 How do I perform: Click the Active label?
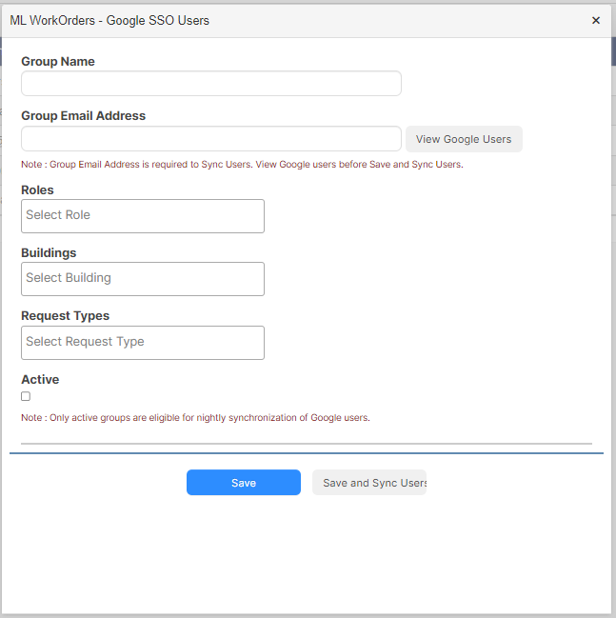(40, 379)
